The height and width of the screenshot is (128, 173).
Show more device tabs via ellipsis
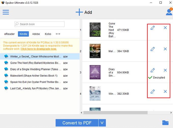(x=58, y=34)
